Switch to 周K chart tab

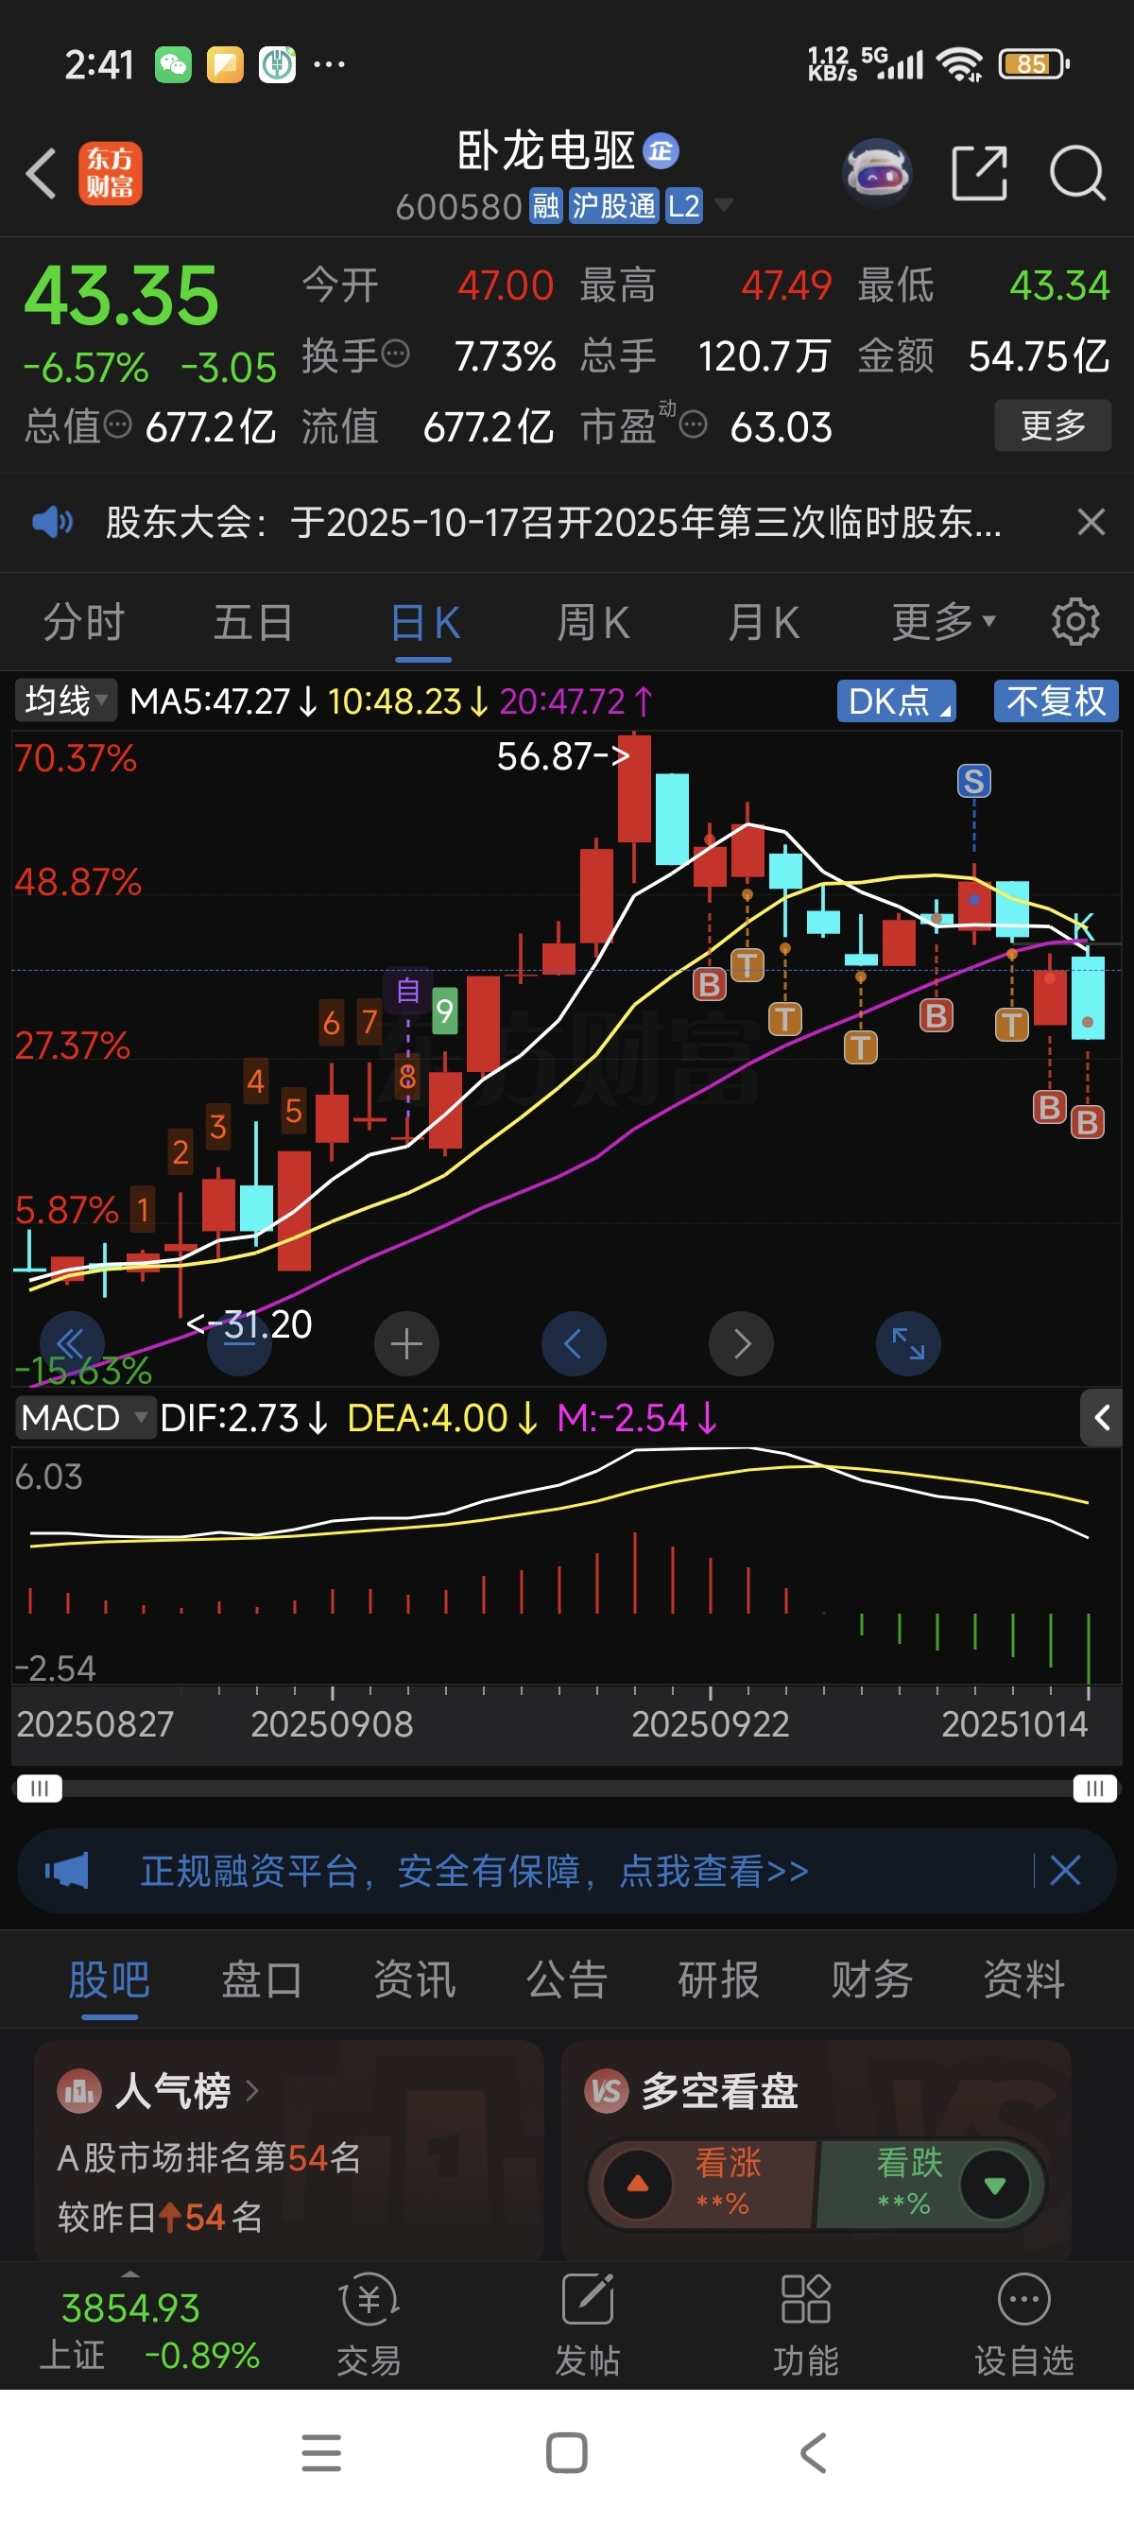click(x=593, y=622)
